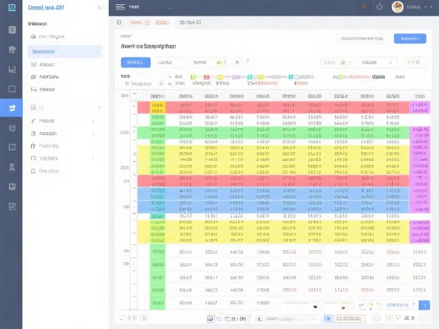The width and height of the screenshot is (439, 329).
Task: Click the bookmark icon left of the tabs
Action: point(119,22)
